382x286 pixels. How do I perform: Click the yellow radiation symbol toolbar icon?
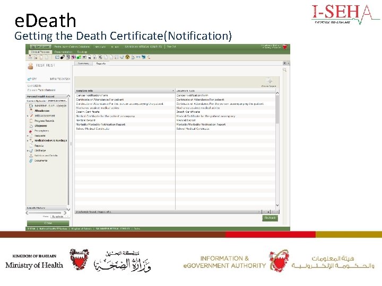click(x=127, y=57)
